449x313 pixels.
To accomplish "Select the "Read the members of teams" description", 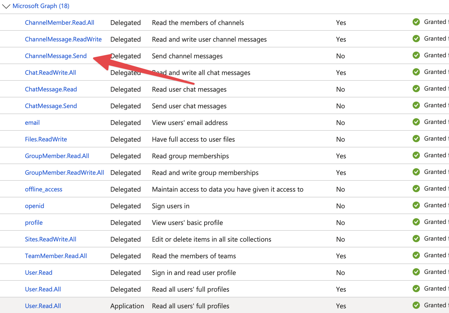I will pos(194,256).
